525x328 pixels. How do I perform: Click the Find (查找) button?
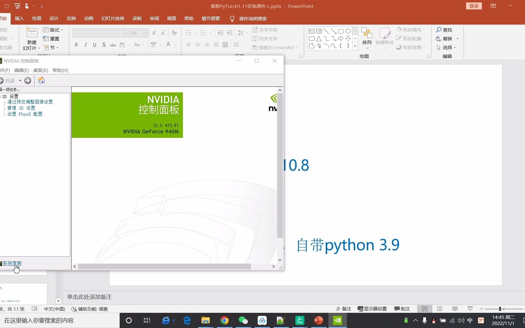tap(444, 30)
